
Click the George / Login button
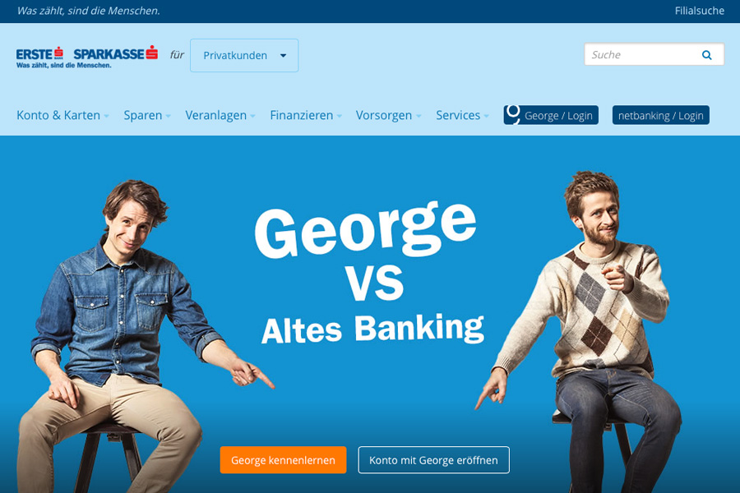551,115
